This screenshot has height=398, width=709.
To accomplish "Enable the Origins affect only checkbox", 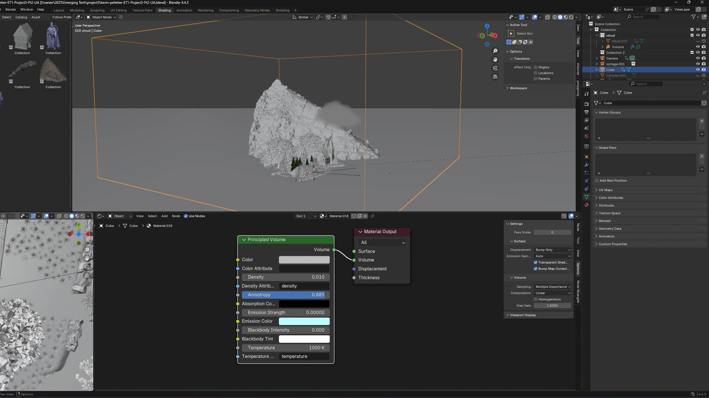I will [x=535, y=67].
